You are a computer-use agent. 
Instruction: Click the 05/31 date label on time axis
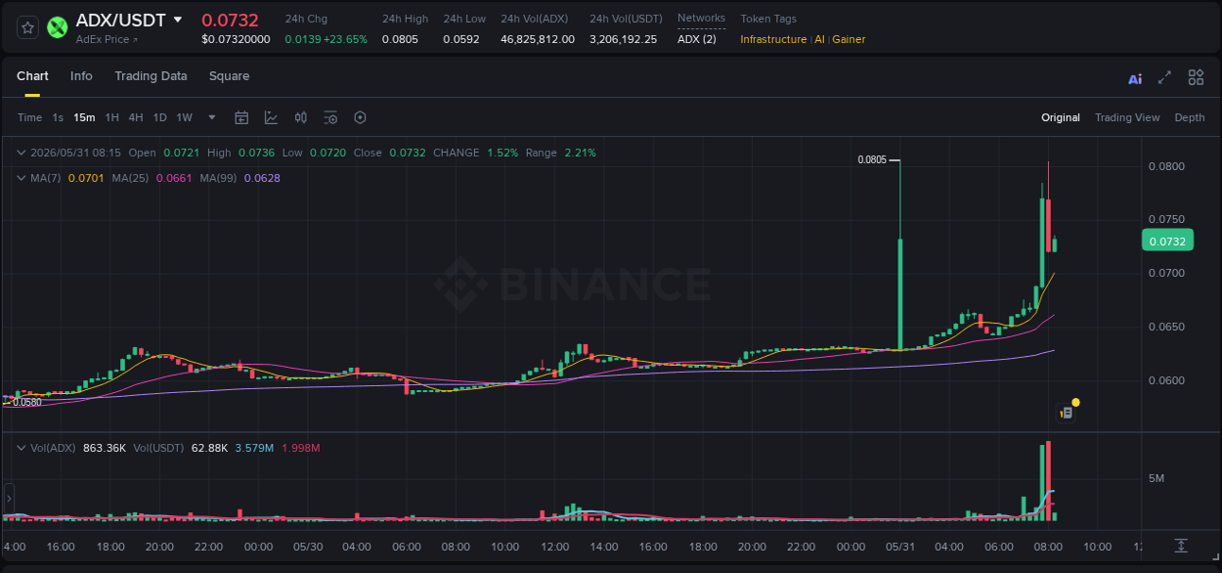pyautogui.click(x=899, y=547)
